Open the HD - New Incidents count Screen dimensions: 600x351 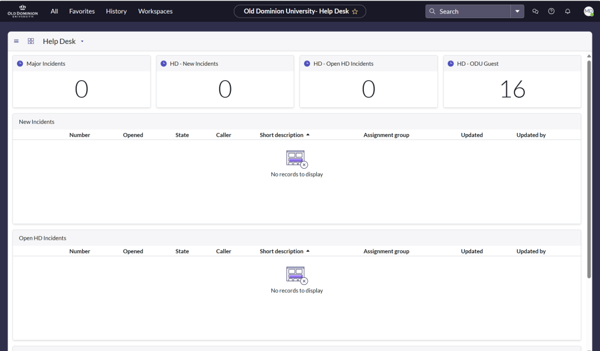pyautogui.click(x=225, y=89)
